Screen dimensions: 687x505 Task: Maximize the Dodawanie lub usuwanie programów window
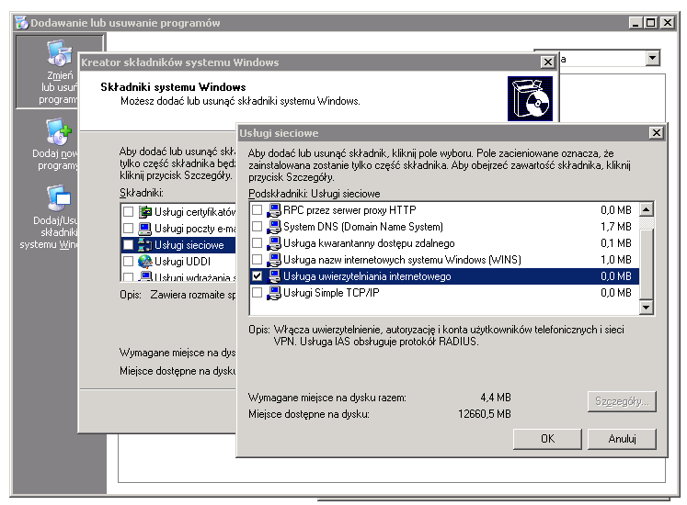pos(650,22)
